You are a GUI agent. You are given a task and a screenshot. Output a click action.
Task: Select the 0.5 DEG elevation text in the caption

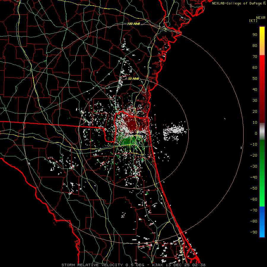[135, 265]
